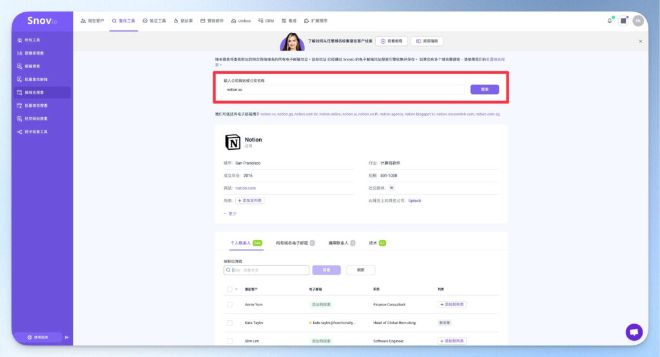
Task: Select 按域名搜索 in the left sidebar
Action: [x=42, y=92]
